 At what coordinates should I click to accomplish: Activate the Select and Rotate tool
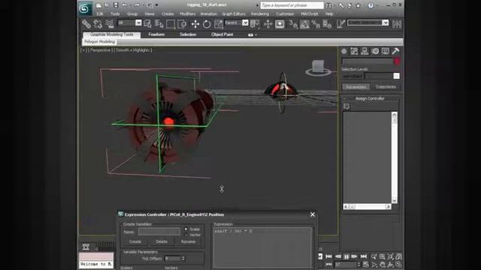207,24
